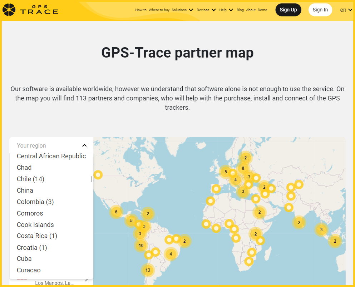Open the Where to buy link

pos(159,10)
